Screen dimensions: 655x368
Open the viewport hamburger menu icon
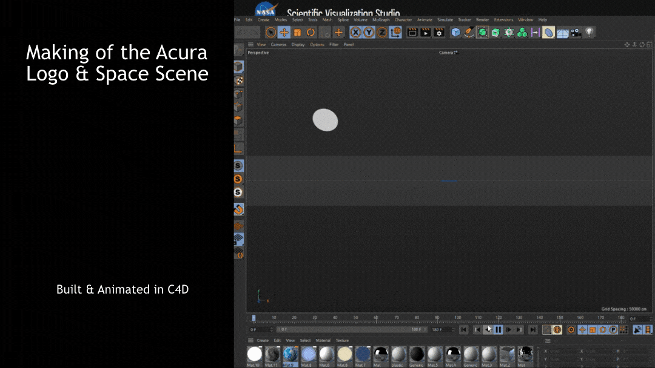point(250,44)
